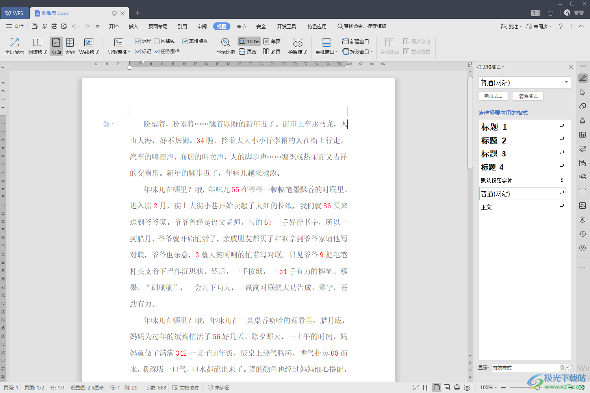Select the 大纲 outline view icon
Viewport: 590px width, 393px height.
click(x=70, y=42)
